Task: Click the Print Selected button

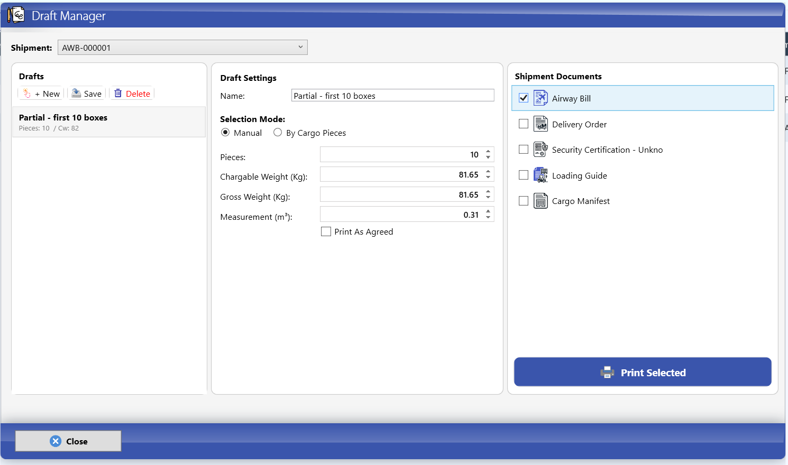Action: (x=643, y=372)
